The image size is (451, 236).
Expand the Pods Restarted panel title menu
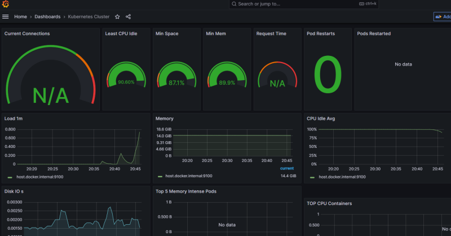pos(374,34)
